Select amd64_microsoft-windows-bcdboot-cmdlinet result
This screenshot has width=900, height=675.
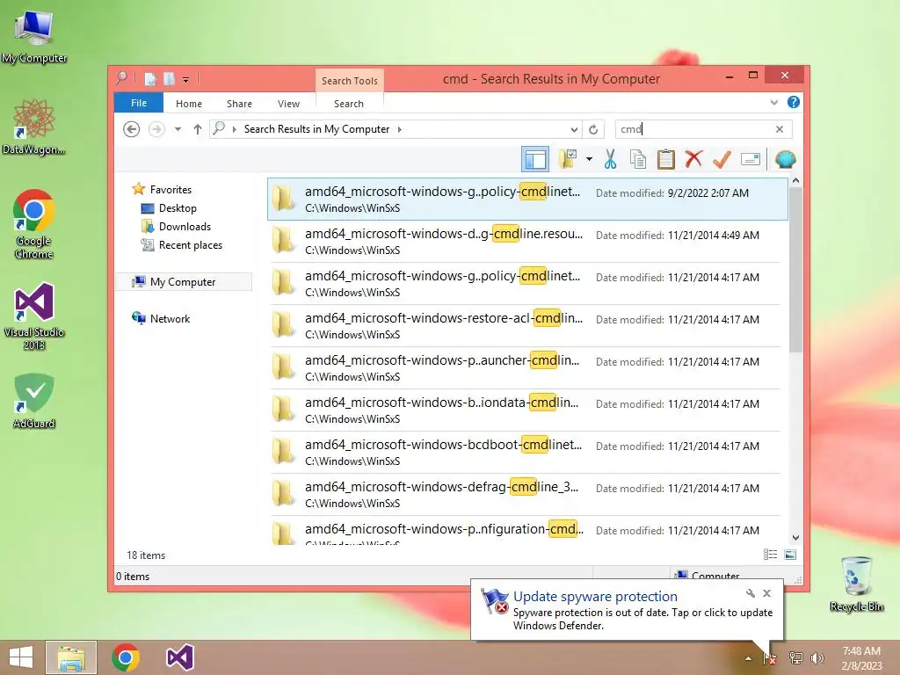[x=526, y=453]
